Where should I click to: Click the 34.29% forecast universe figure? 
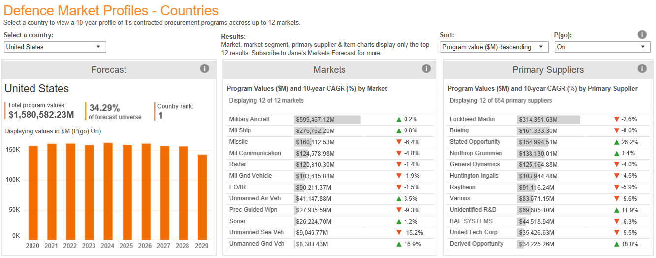click(104, 108)
